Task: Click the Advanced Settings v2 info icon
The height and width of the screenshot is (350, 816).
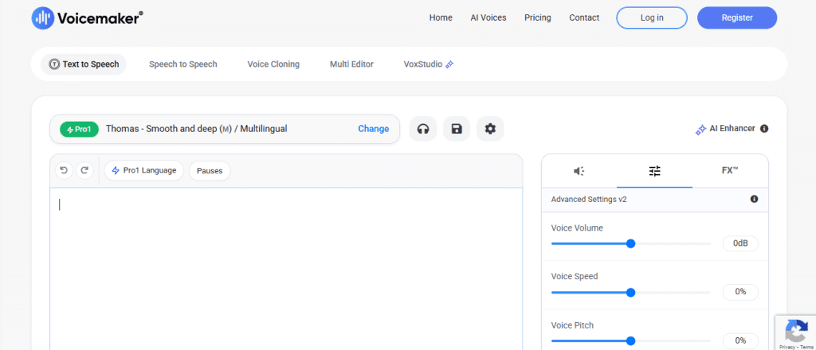Action: (754, 199)
